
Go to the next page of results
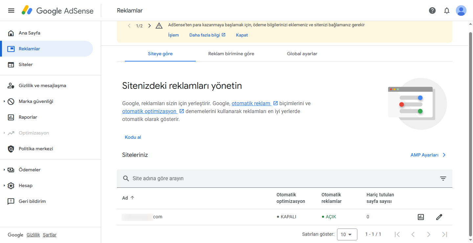click(429, 234)
